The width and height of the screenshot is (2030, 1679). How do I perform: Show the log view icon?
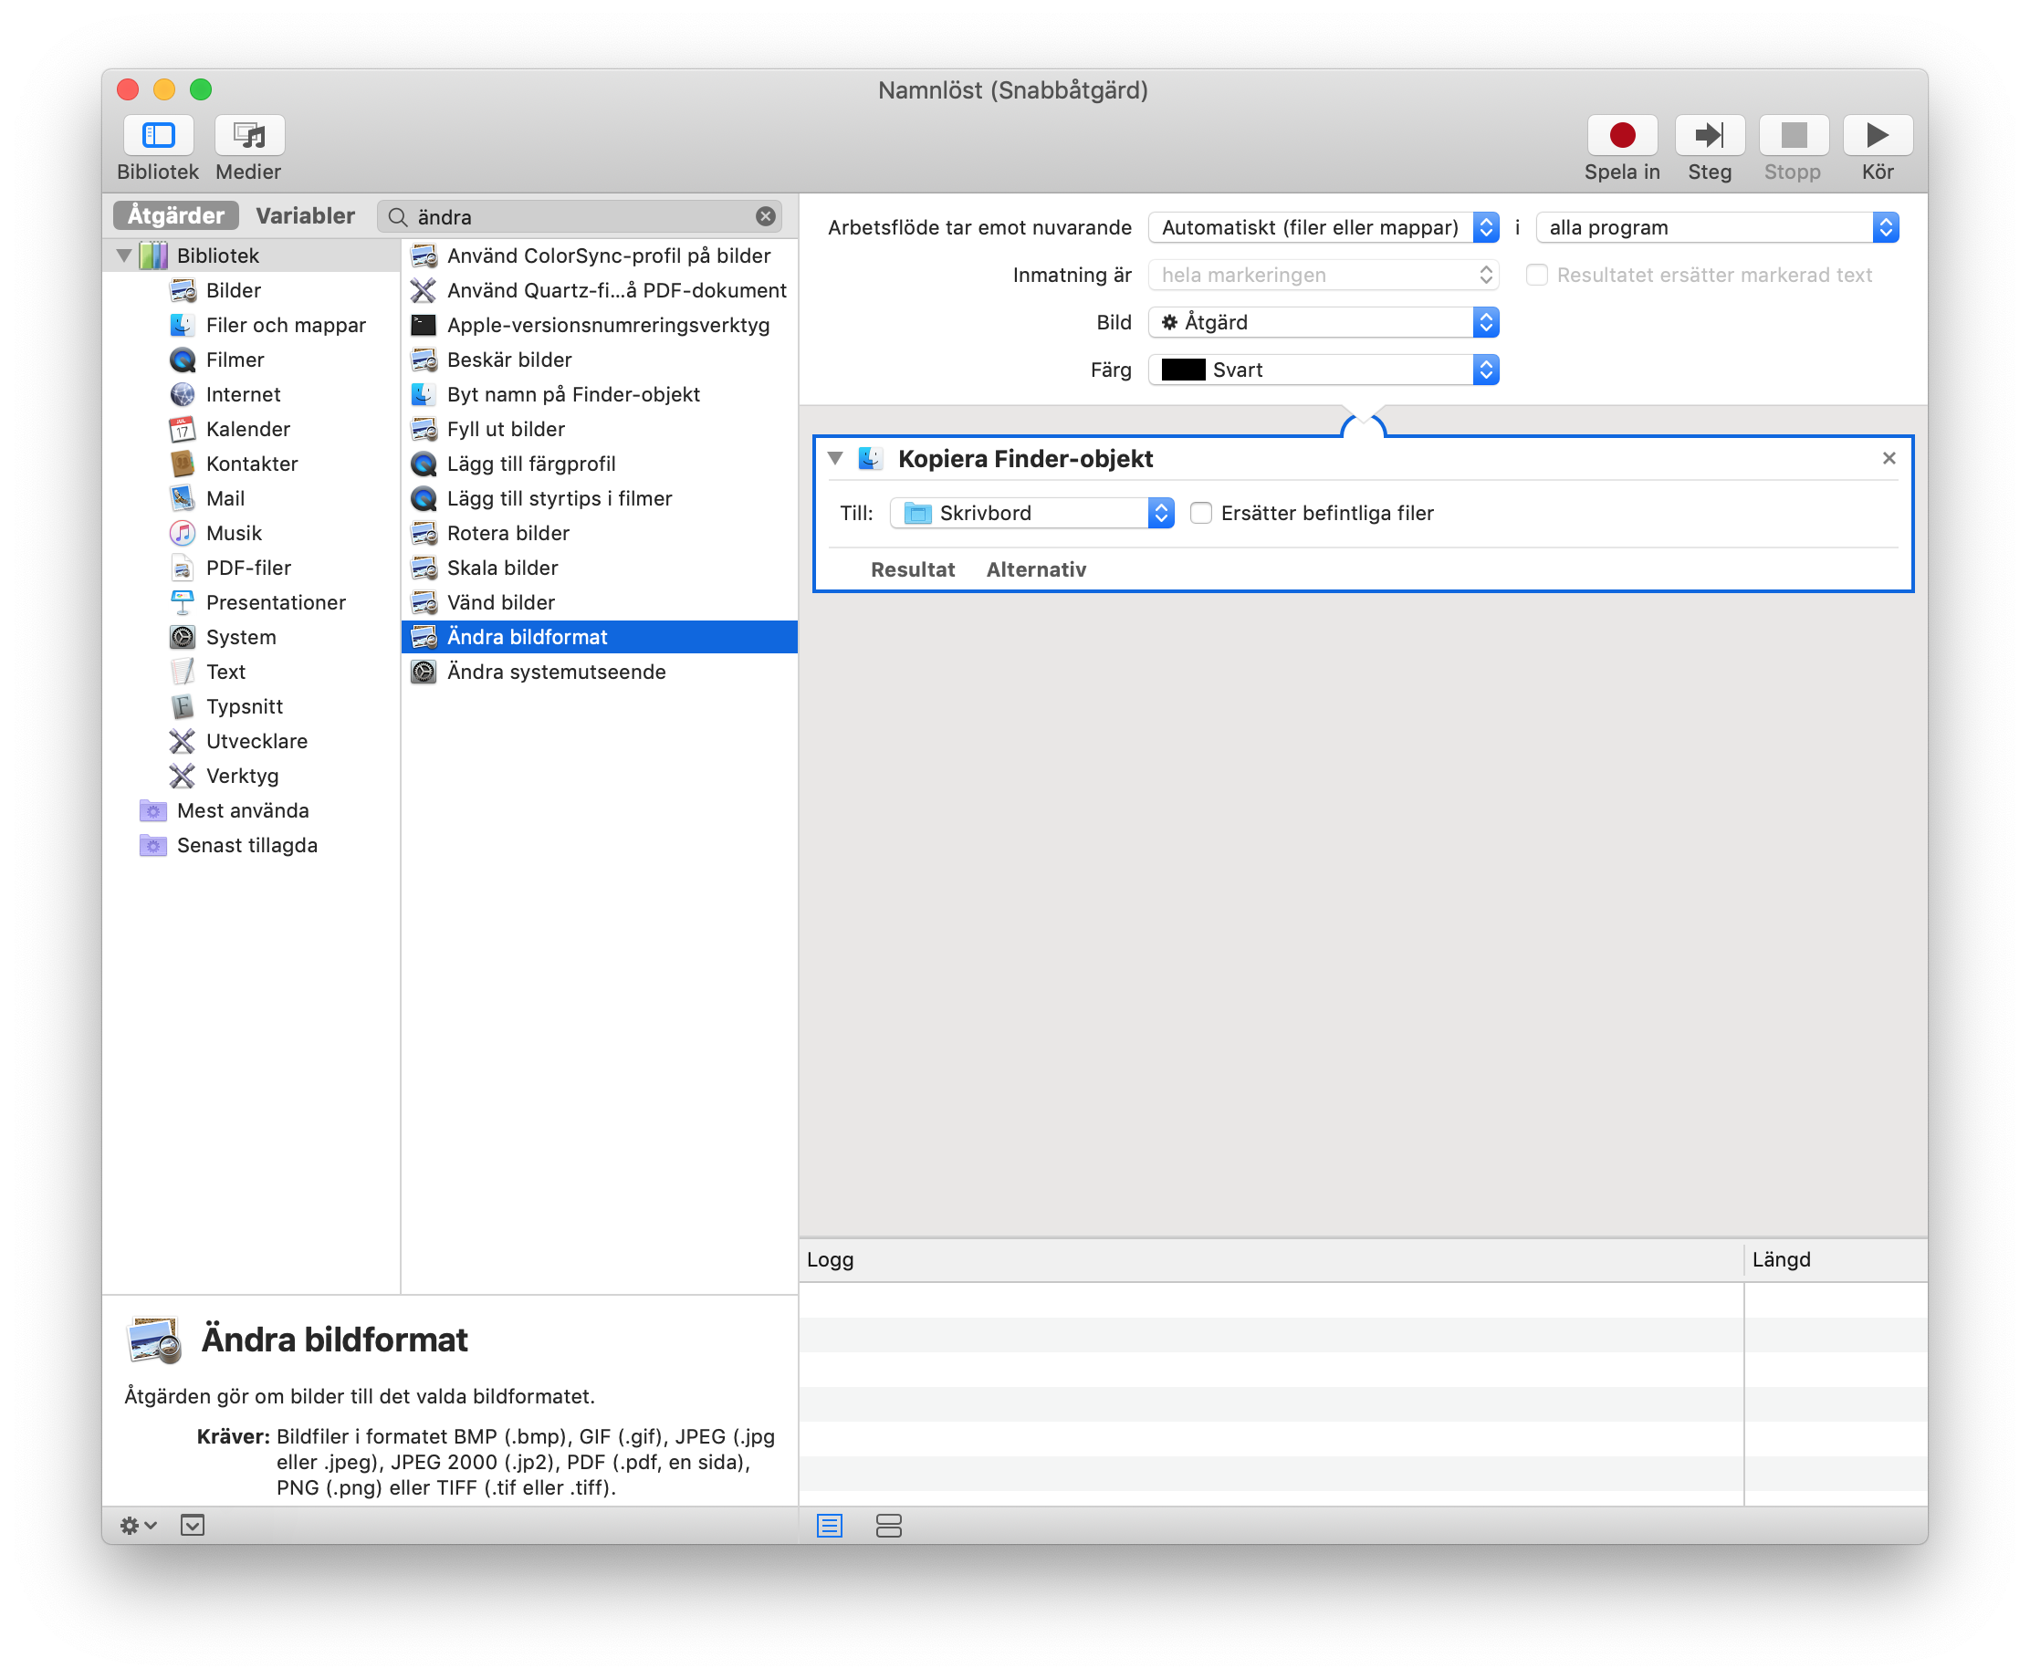click(x=830, y=1526)
